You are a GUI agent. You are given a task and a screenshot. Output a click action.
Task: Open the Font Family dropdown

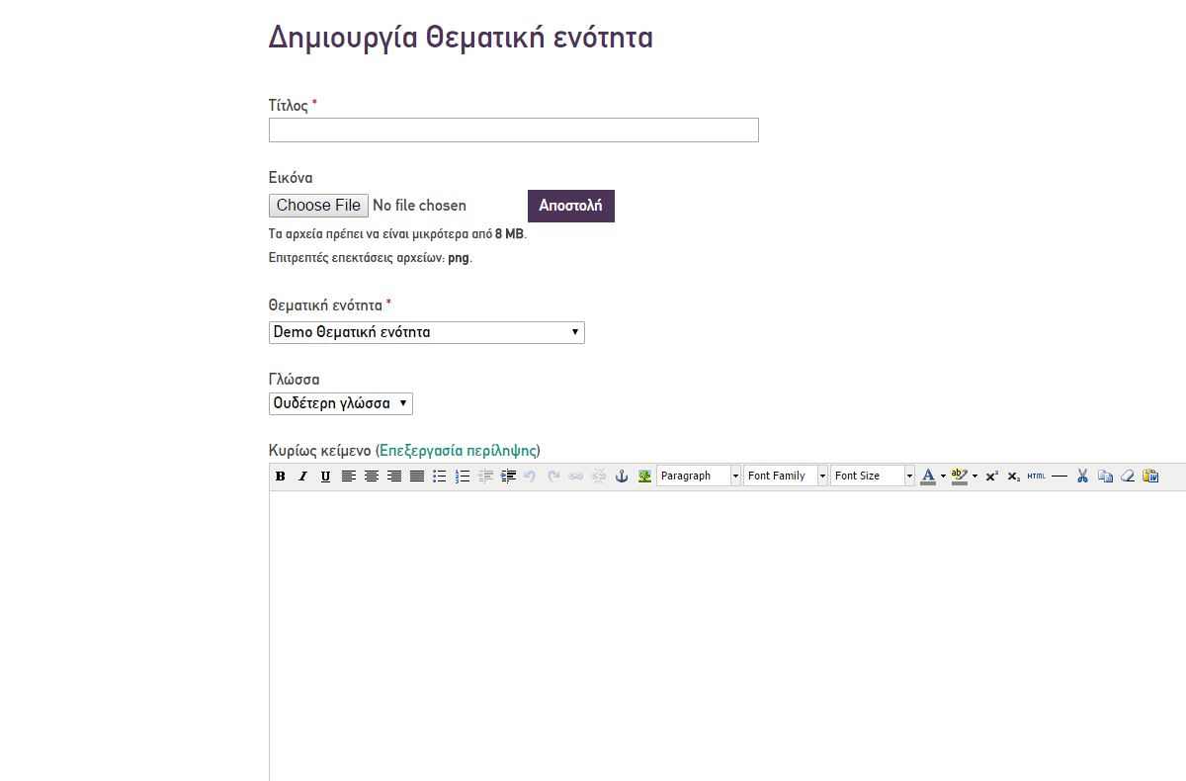tap(786, 477)
